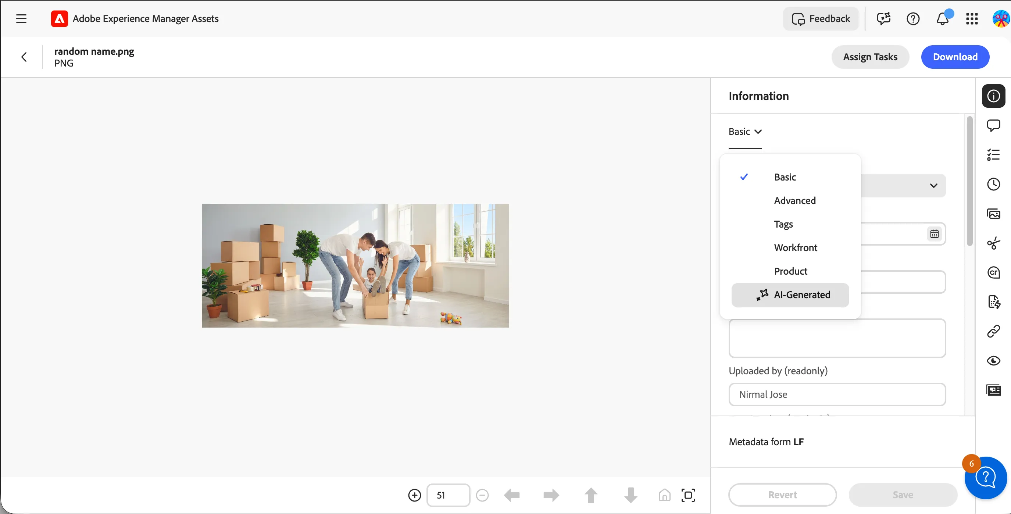Select Tags in the dropdown menu

coord(790,224)
